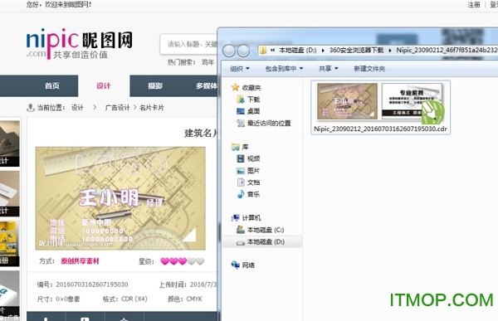Click the 注册 register link

pos(474,4)
